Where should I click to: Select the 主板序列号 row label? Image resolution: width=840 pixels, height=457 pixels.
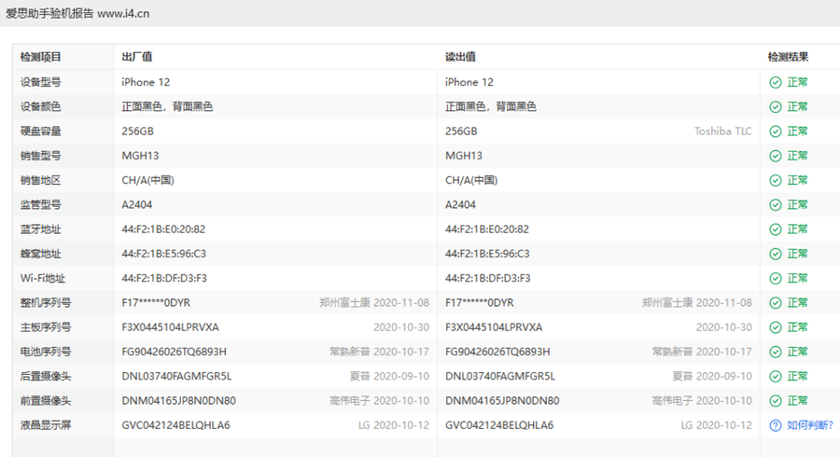[x=46, y=327]
